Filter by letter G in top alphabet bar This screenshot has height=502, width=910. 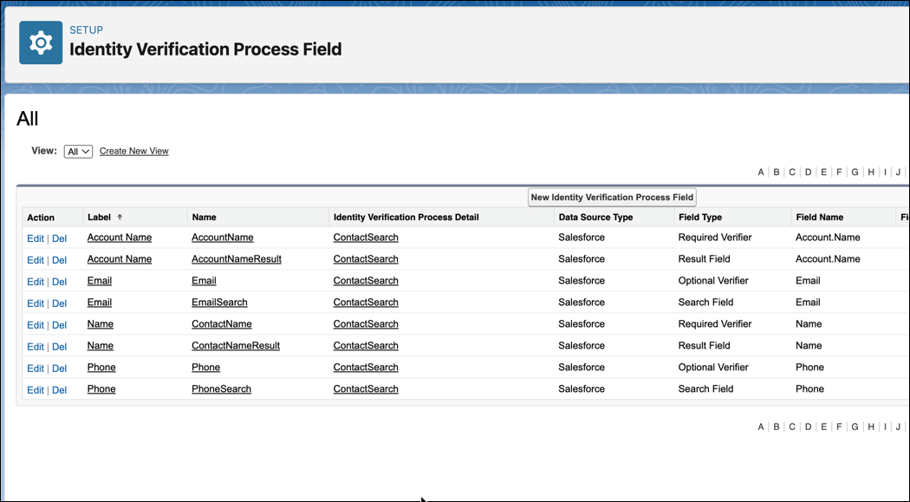855,173
